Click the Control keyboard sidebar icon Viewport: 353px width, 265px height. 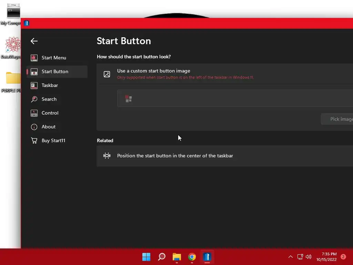tap(34, 113)
